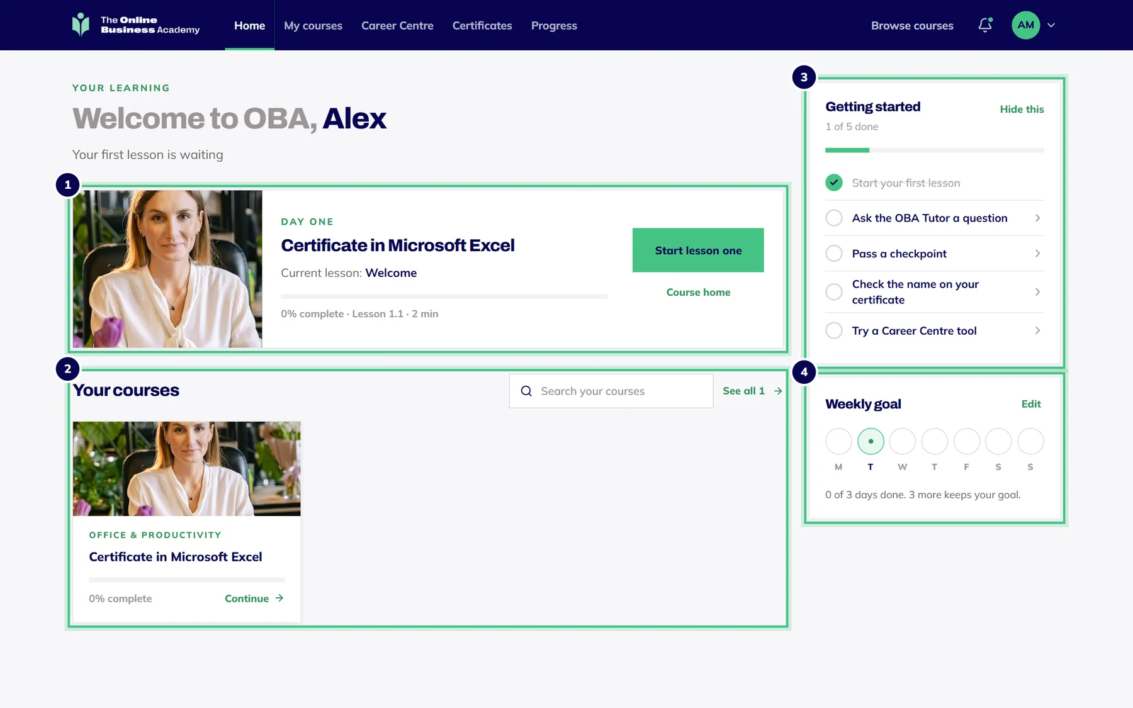1133x708 pixels.
Task: Click the AM profile avatar
Action: pos(1025,25)
